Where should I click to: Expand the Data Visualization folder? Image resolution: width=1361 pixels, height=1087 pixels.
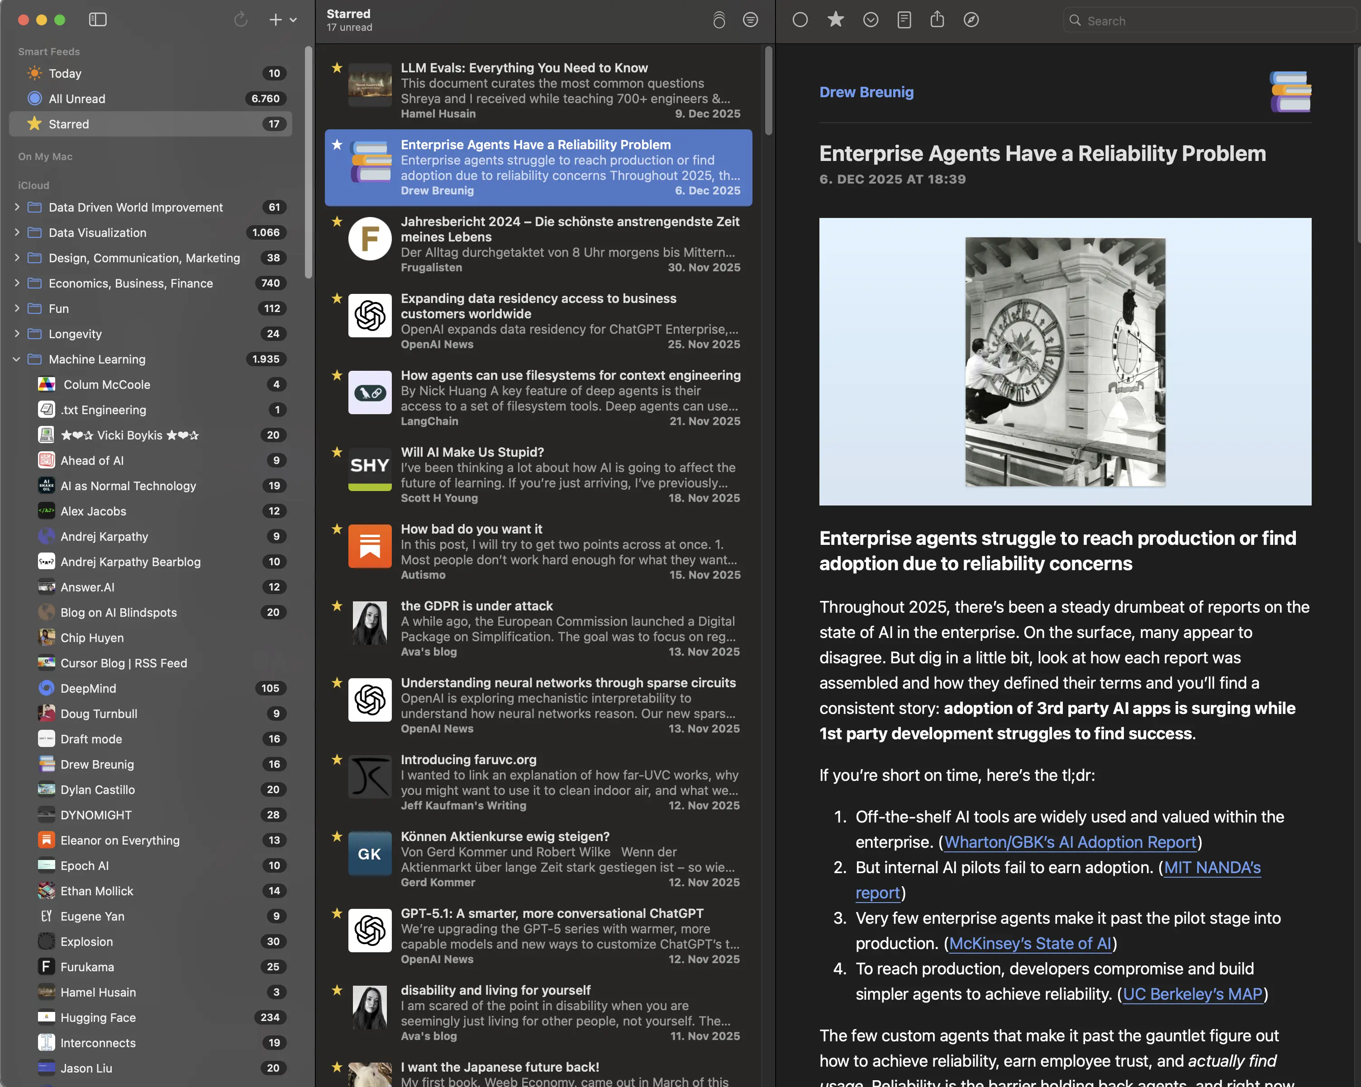16,233
